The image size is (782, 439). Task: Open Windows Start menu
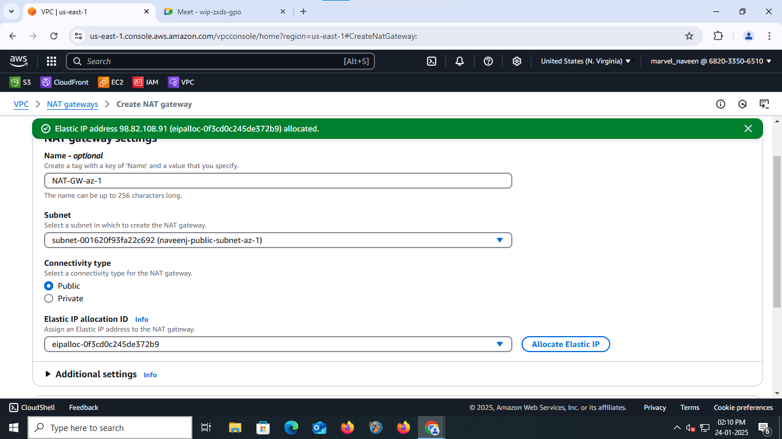(14, 428)
